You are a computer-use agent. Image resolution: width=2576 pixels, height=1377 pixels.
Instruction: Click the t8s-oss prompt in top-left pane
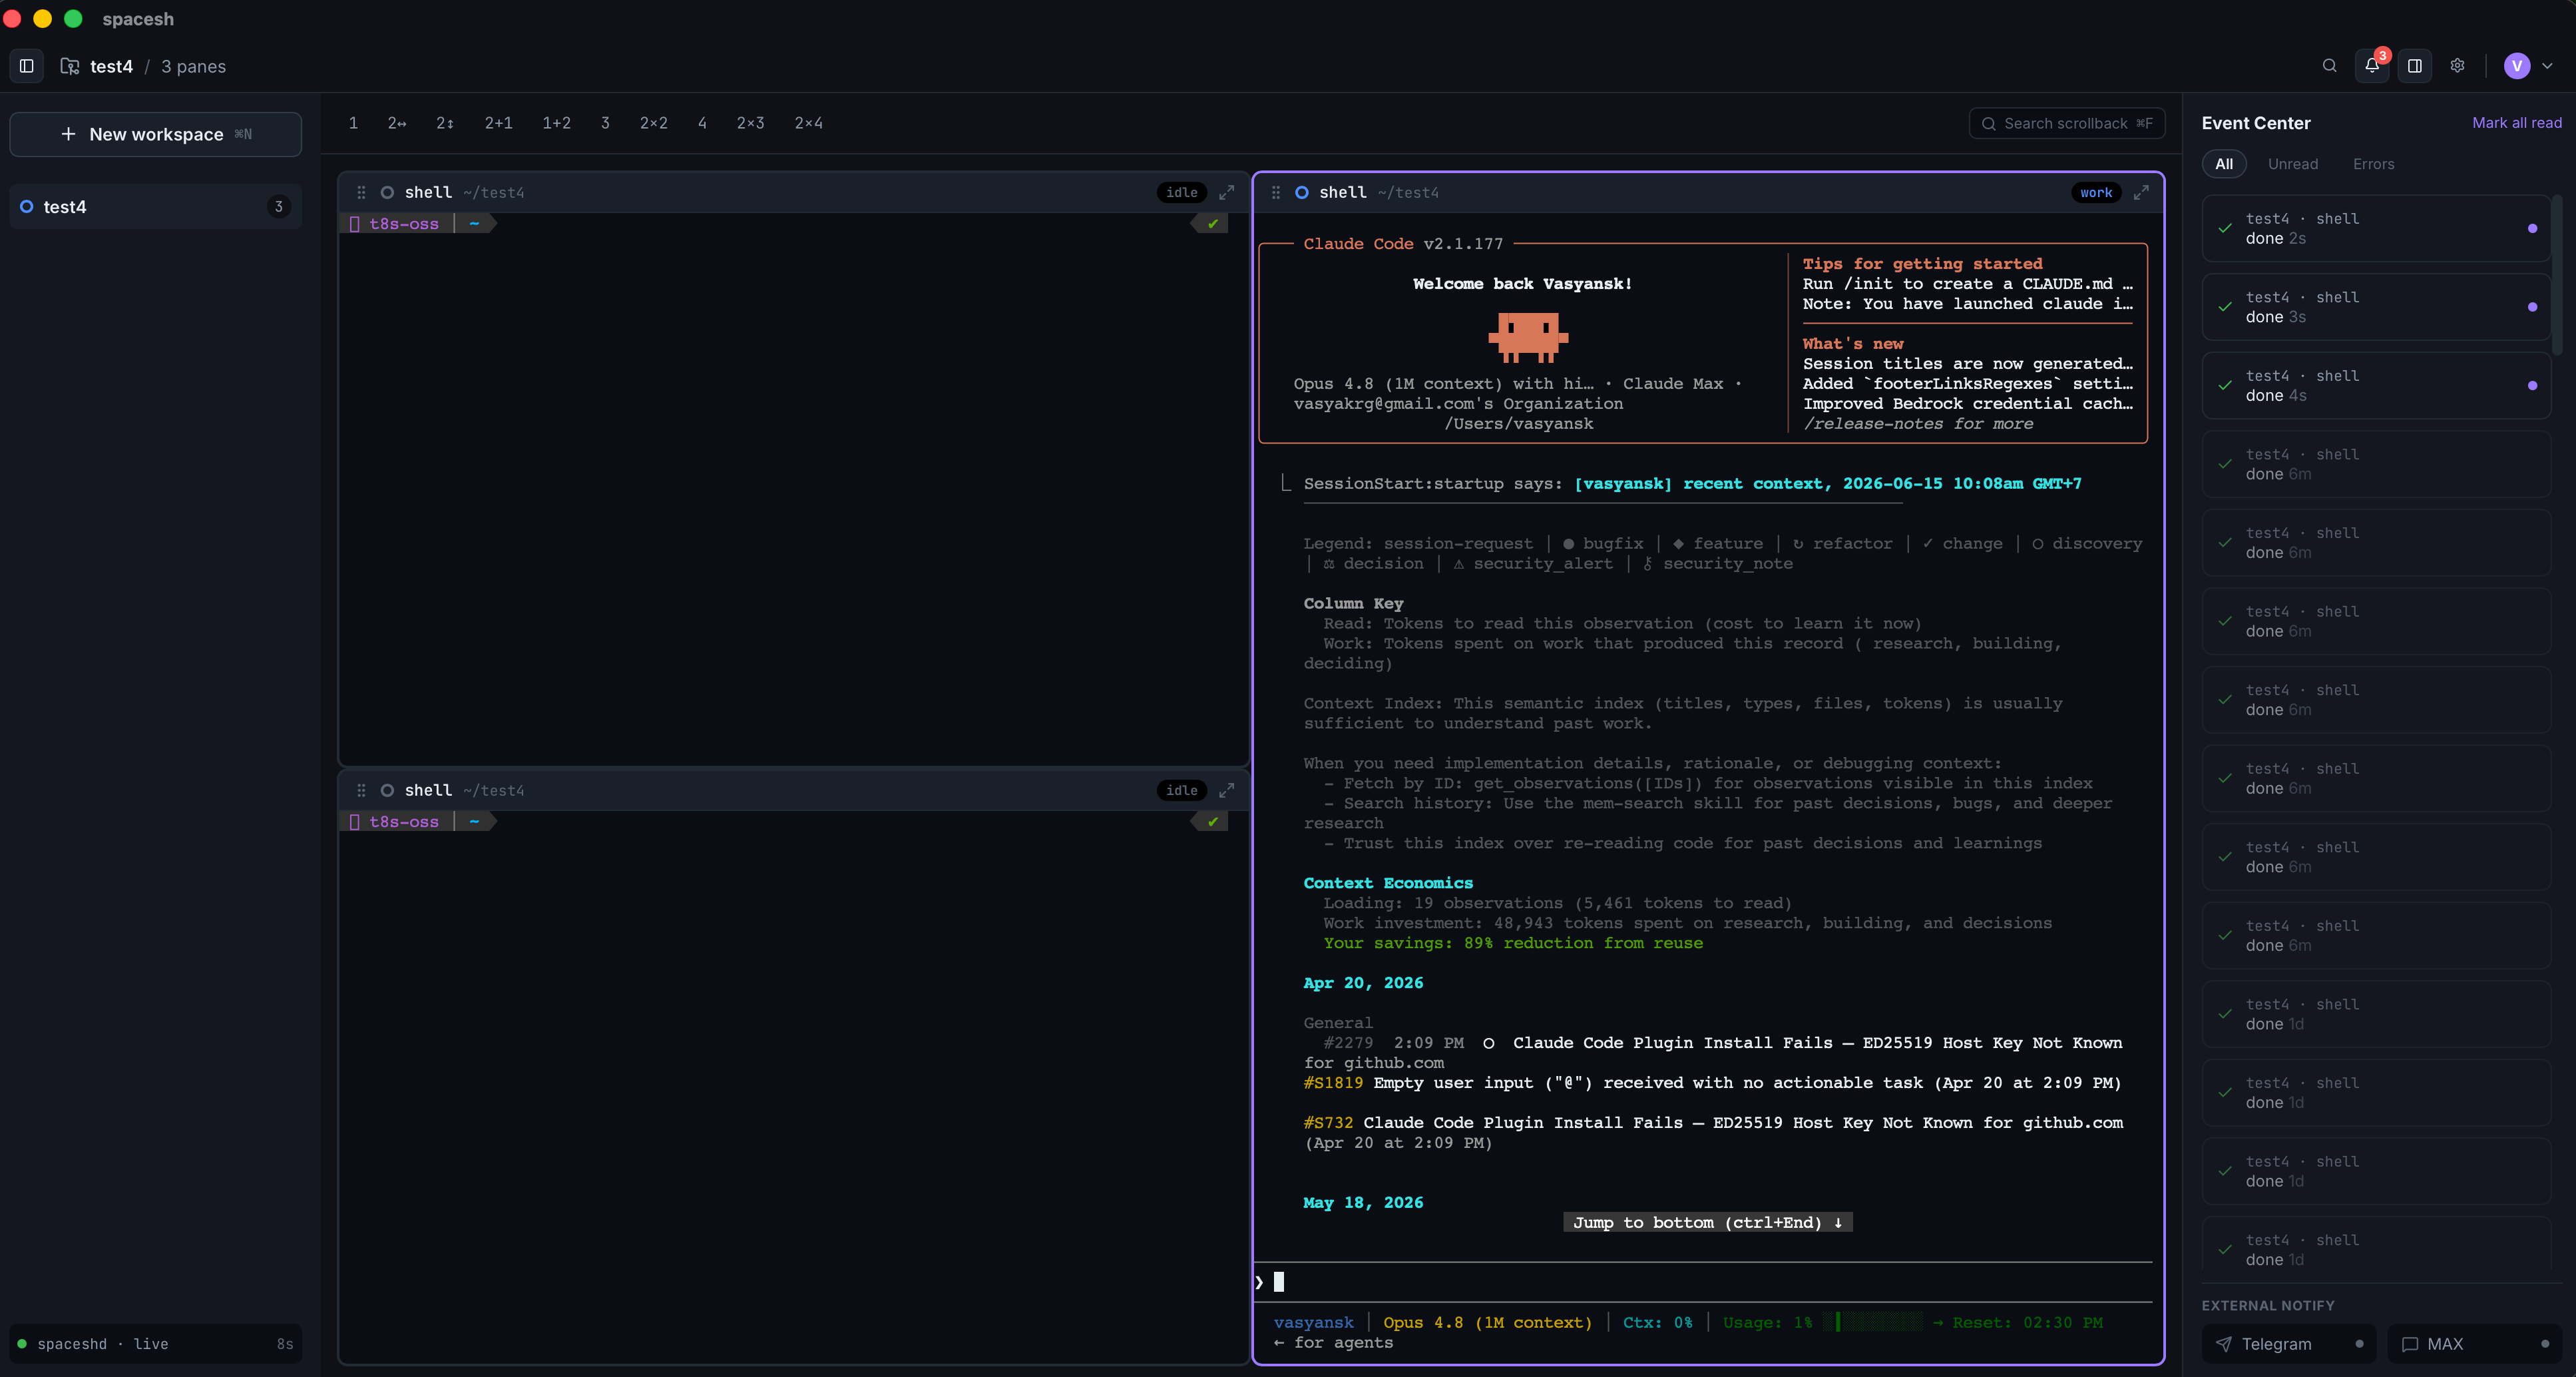coord(403,224)
